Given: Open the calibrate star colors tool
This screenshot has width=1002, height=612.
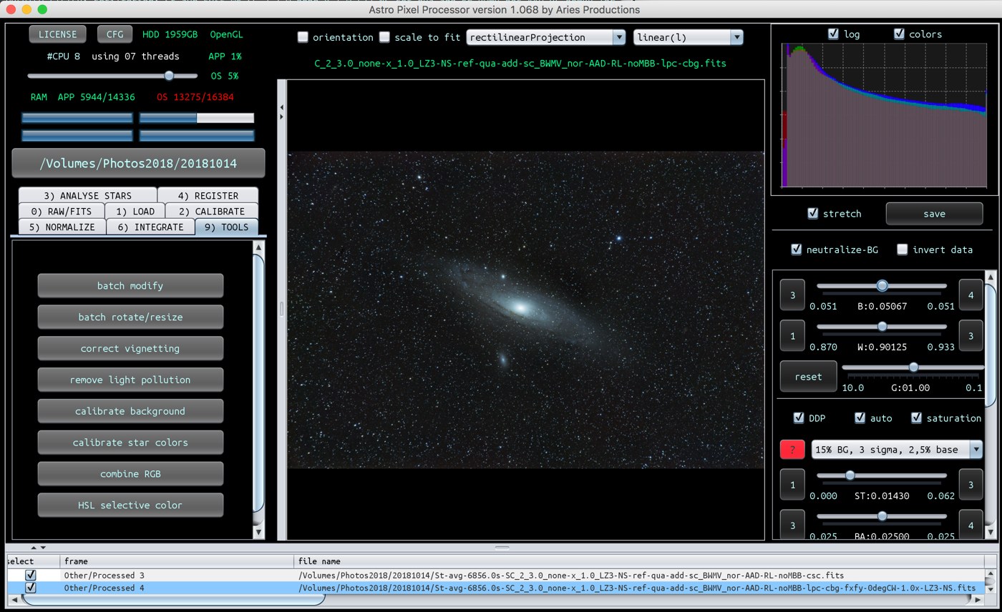Looking at the screenshot, I should coord(130,443).
